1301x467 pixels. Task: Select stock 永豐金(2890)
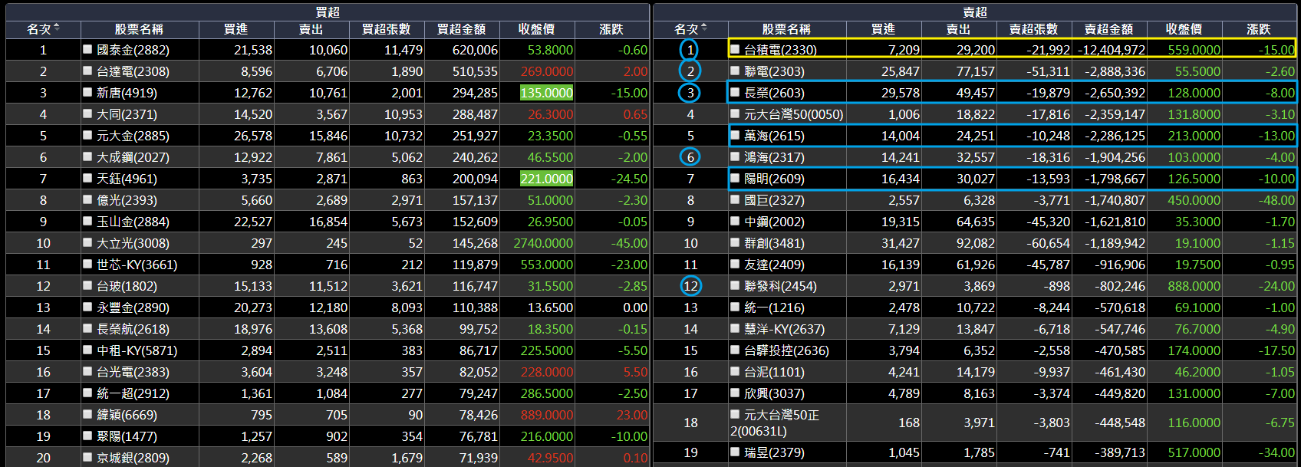pyautogui.click(x=133, y=307)
